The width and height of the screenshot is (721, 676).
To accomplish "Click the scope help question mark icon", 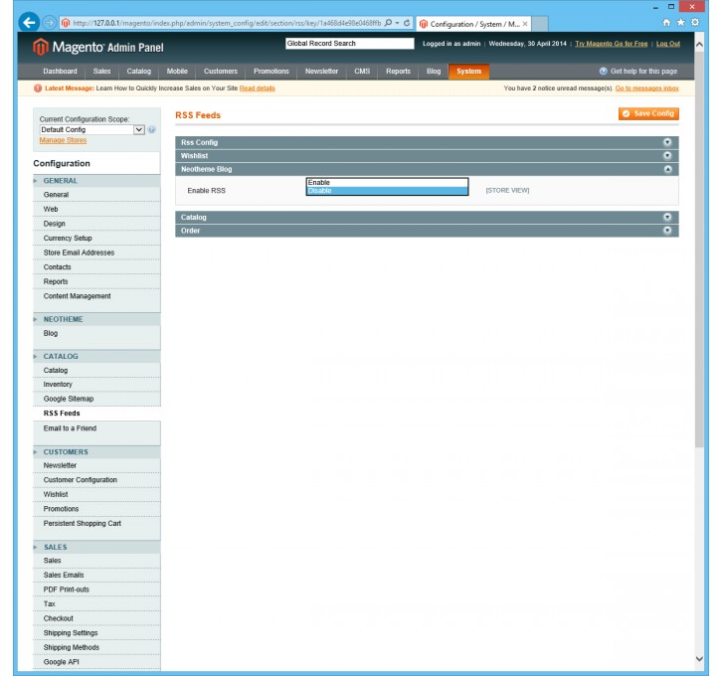I will pyautogui.click(x=152, y=130).
